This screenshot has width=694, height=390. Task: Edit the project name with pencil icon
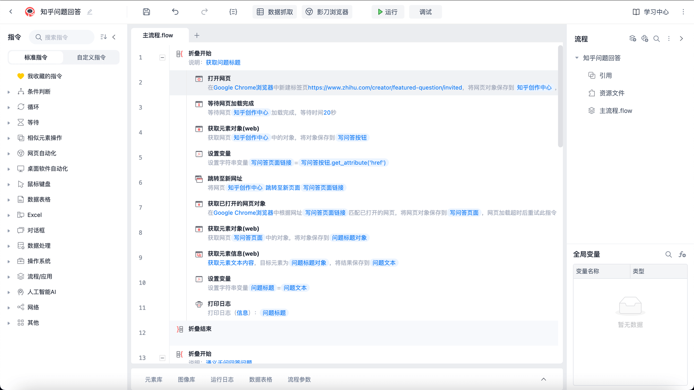point(90,12)
